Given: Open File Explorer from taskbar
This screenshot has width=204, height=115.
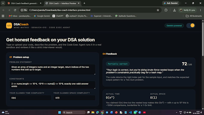Looking at the screenshot, I should pyautogui.click(x=93, y=112).
